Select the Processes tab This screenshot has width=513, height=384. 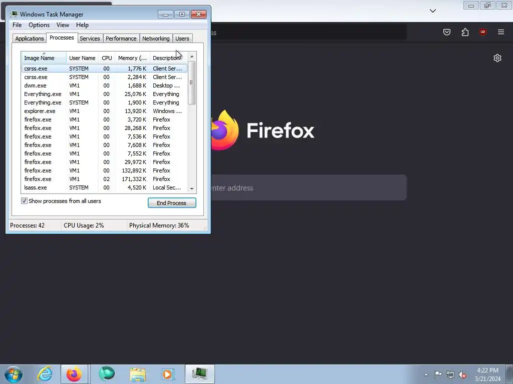tap(62, 37)
